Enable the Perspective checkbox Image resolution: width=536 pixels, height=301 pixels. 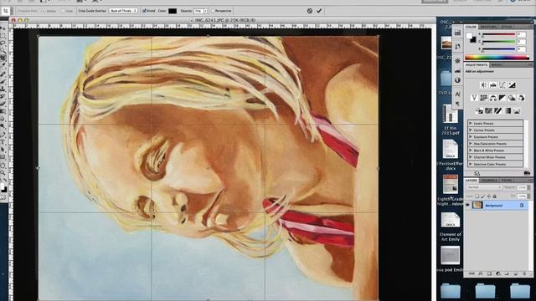213,11
